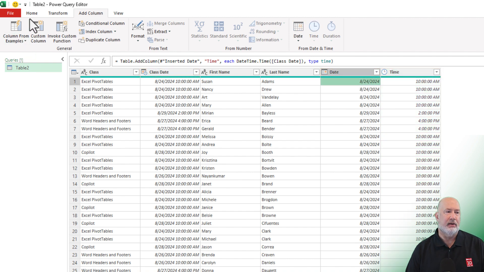
Task: Select the Table2 query
Action: coord(22,67)
